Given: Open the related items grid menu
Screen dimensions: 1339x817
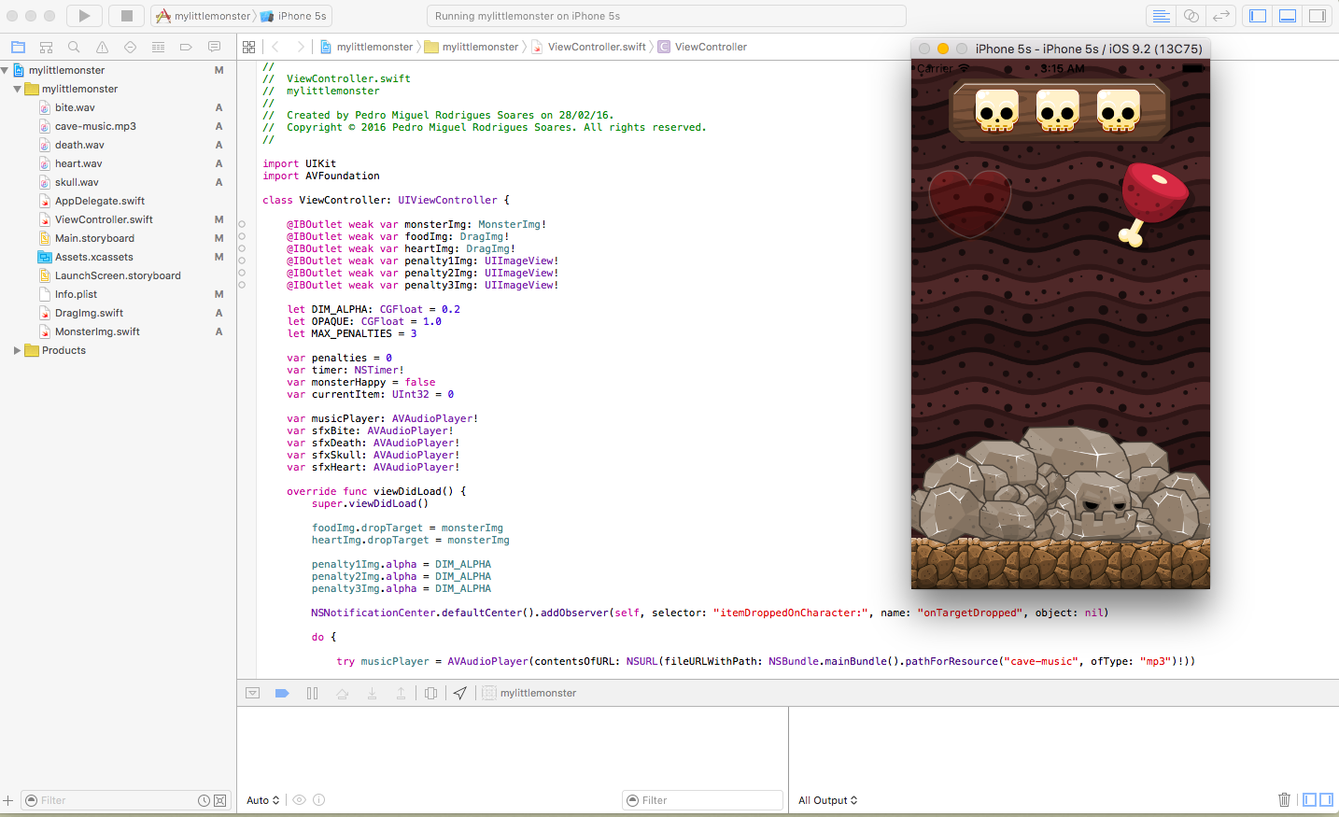Looking at the screenshot, I should pos(248,47).
